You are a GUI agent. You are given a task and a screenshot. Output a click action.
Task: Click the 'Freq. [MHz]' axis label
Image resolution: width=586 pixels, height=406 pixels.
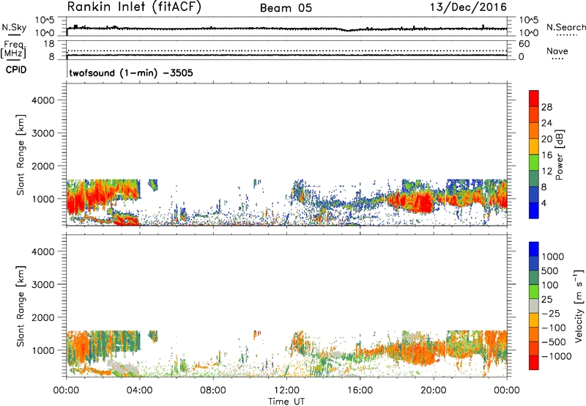point(14,50)
